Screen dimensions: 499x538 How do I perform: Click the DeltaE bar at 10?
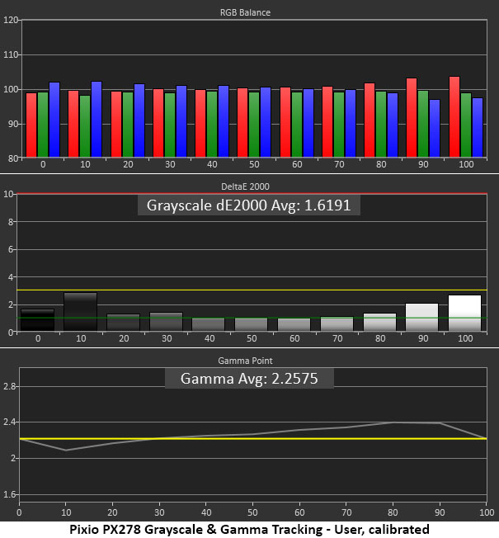(80, 312)
